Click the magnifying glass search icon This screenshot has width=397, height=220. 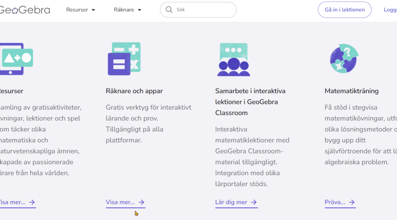pos(169,10)
